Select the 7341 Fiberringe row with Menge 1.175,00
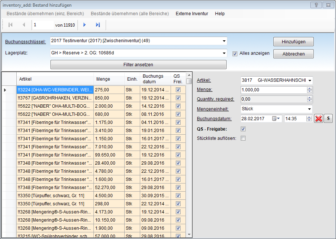Screen dimensions: 336x239 click(94, 122)
